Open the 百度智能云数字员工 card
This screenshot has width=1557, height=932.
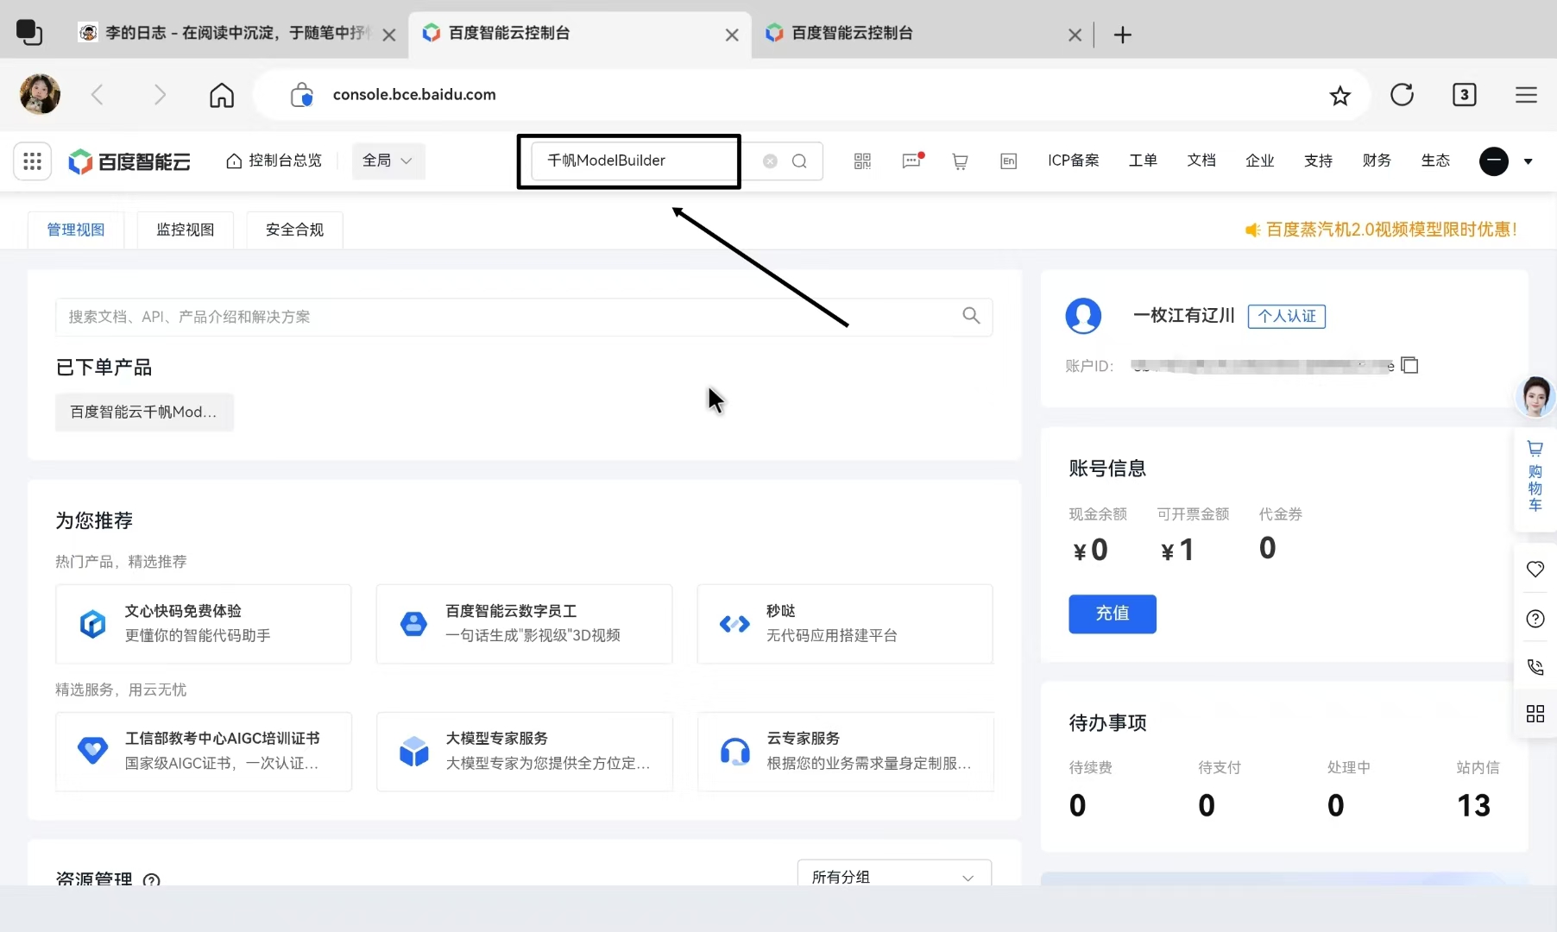tap(524, 623)
